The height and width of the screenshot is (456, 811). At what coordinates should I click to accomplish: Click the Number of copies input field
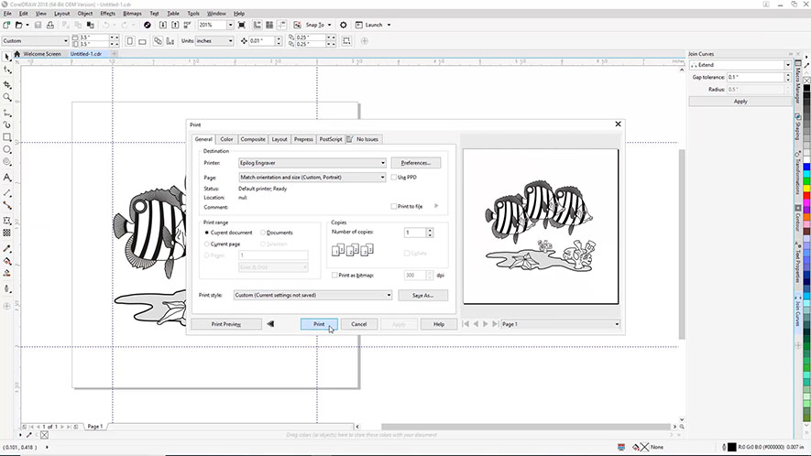(415, 233)
